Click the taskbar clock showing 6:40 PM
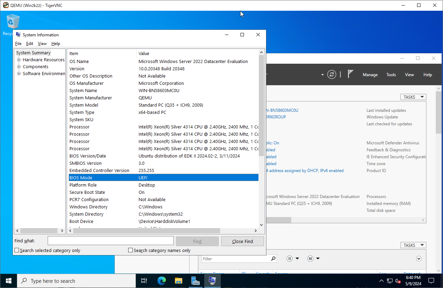The image size is (443, 288). pyautogui.click(x=413, y=281)
